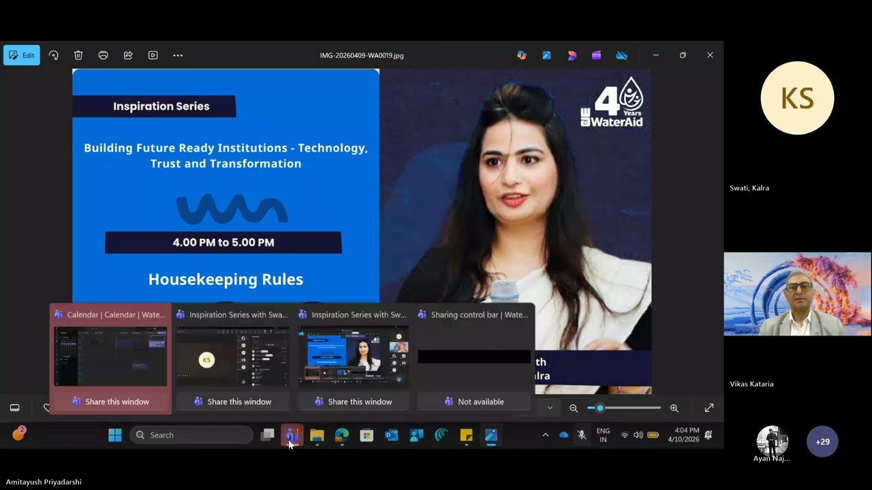Toggle the filmstrip view in Photos
Screen dimensions: 872x490
tap(15, 408)
